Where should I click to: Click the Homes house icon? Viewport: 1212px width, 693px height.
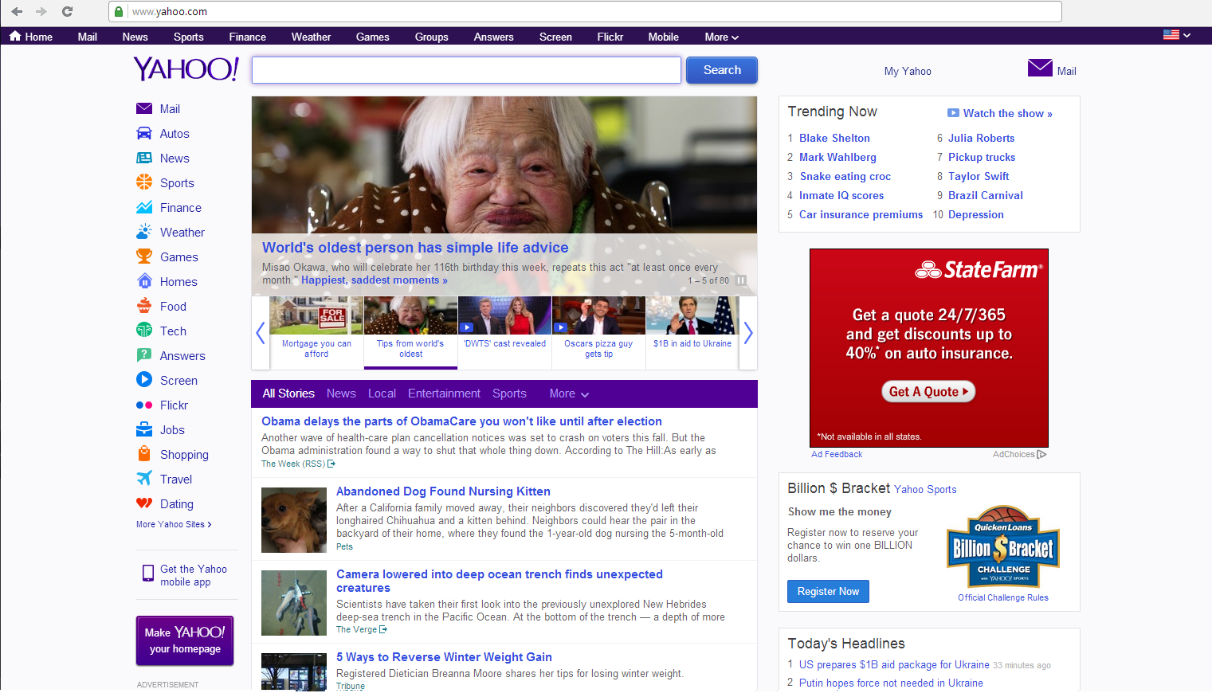[144, 281]
